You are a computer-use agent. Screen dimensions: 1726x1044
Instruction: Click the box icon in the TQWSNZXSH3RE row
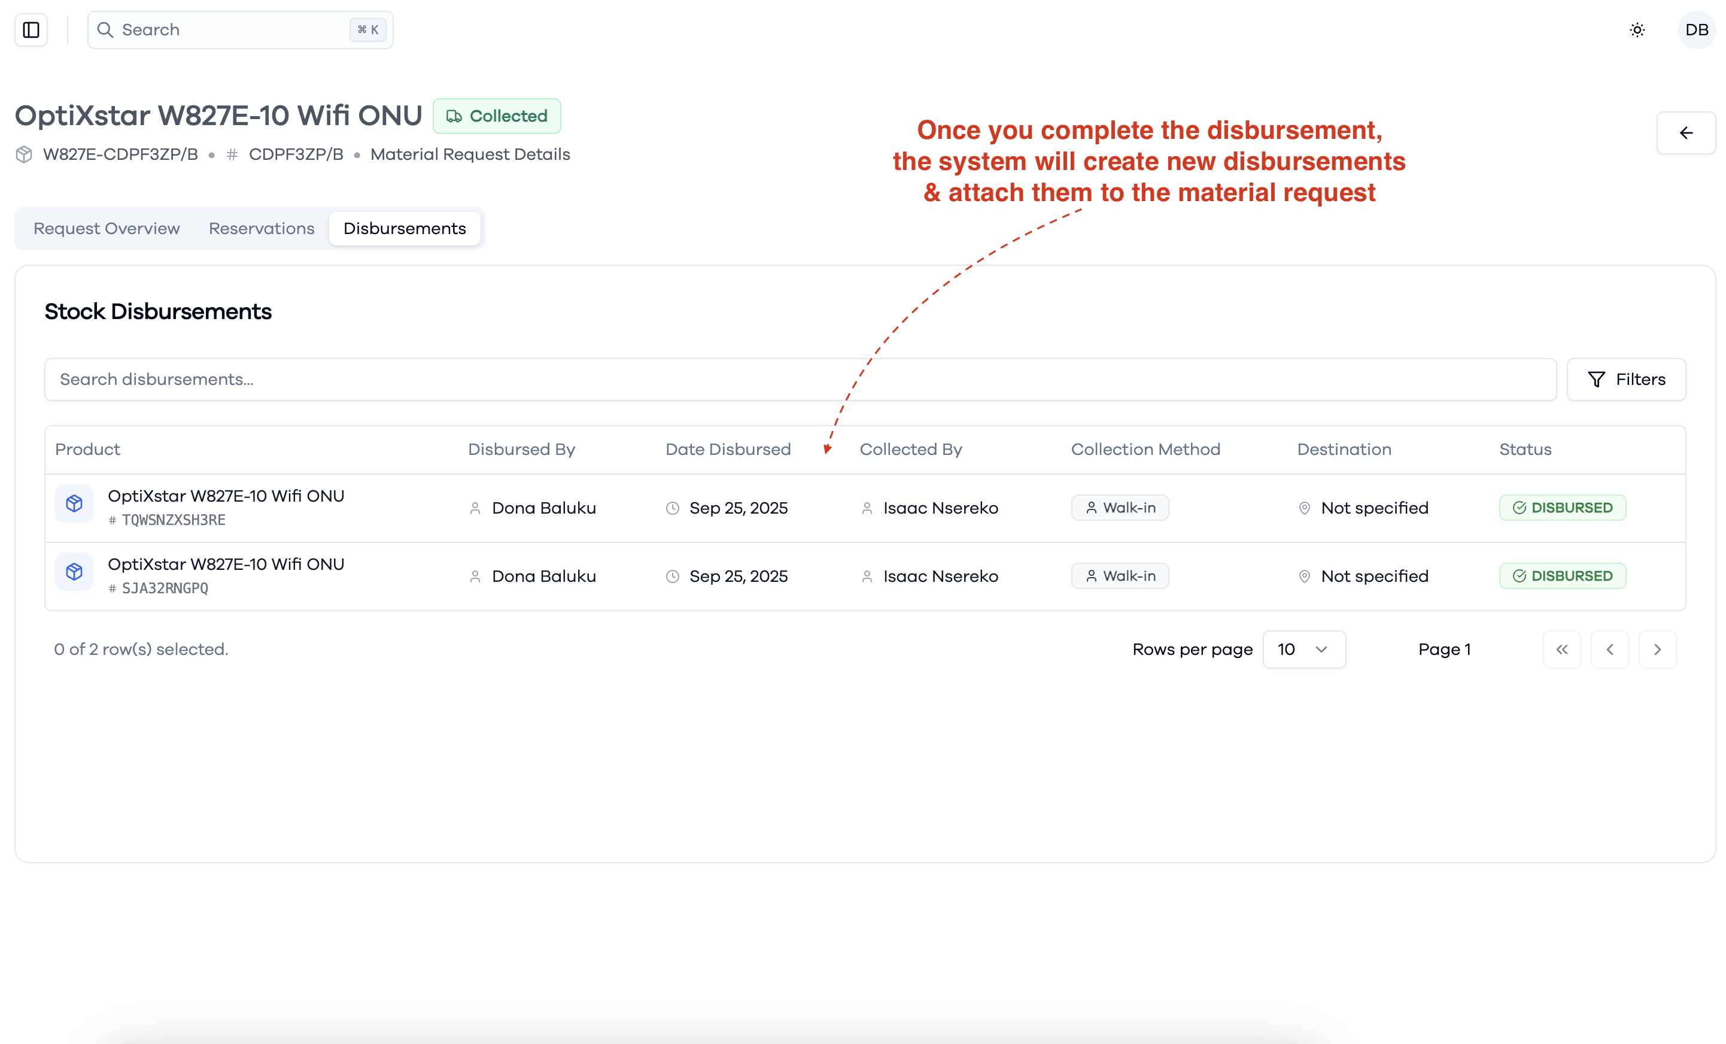coord(74,503)
